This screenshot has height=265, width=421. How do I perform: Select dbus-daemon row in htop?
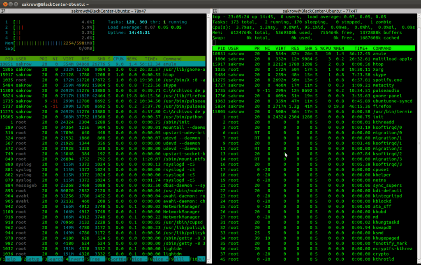click(x=103, y=186)
